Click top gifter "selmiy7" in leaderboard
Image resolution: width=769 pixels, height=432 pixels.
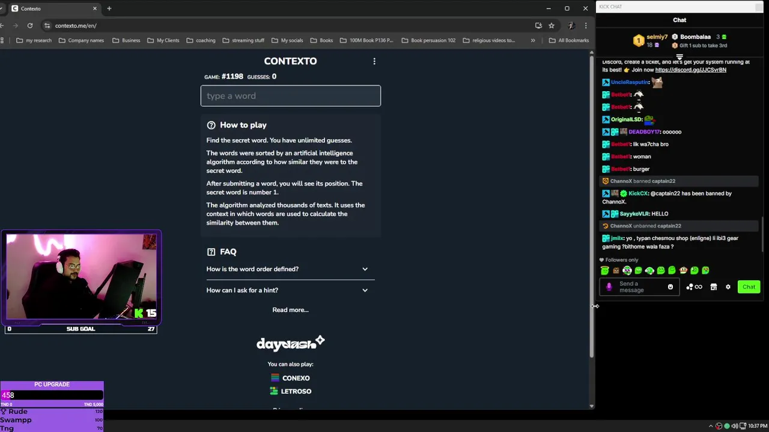657,37
